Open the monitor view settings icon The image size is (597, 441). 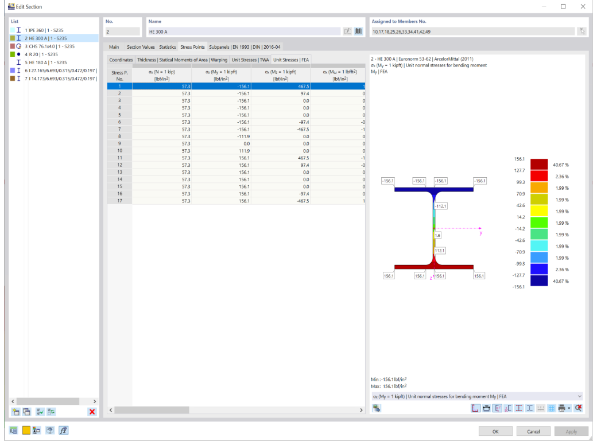coord(50,430)
